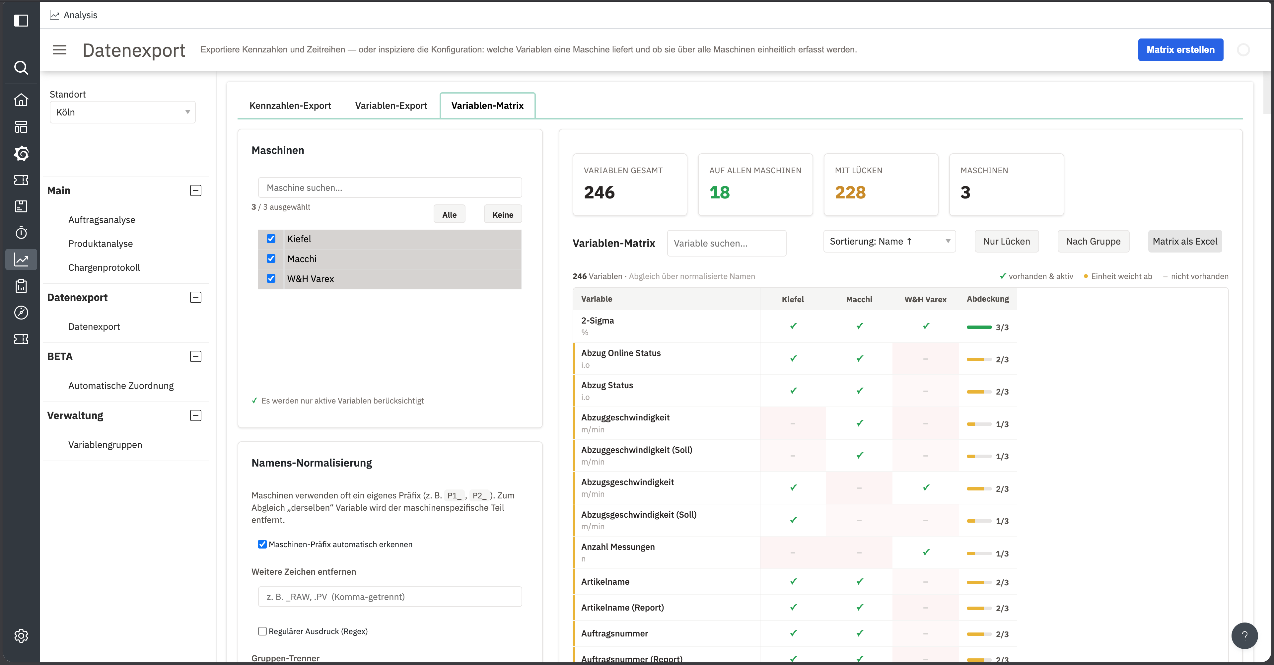Click the Keine machines button
1274x665 pixels.
(503, 214)
